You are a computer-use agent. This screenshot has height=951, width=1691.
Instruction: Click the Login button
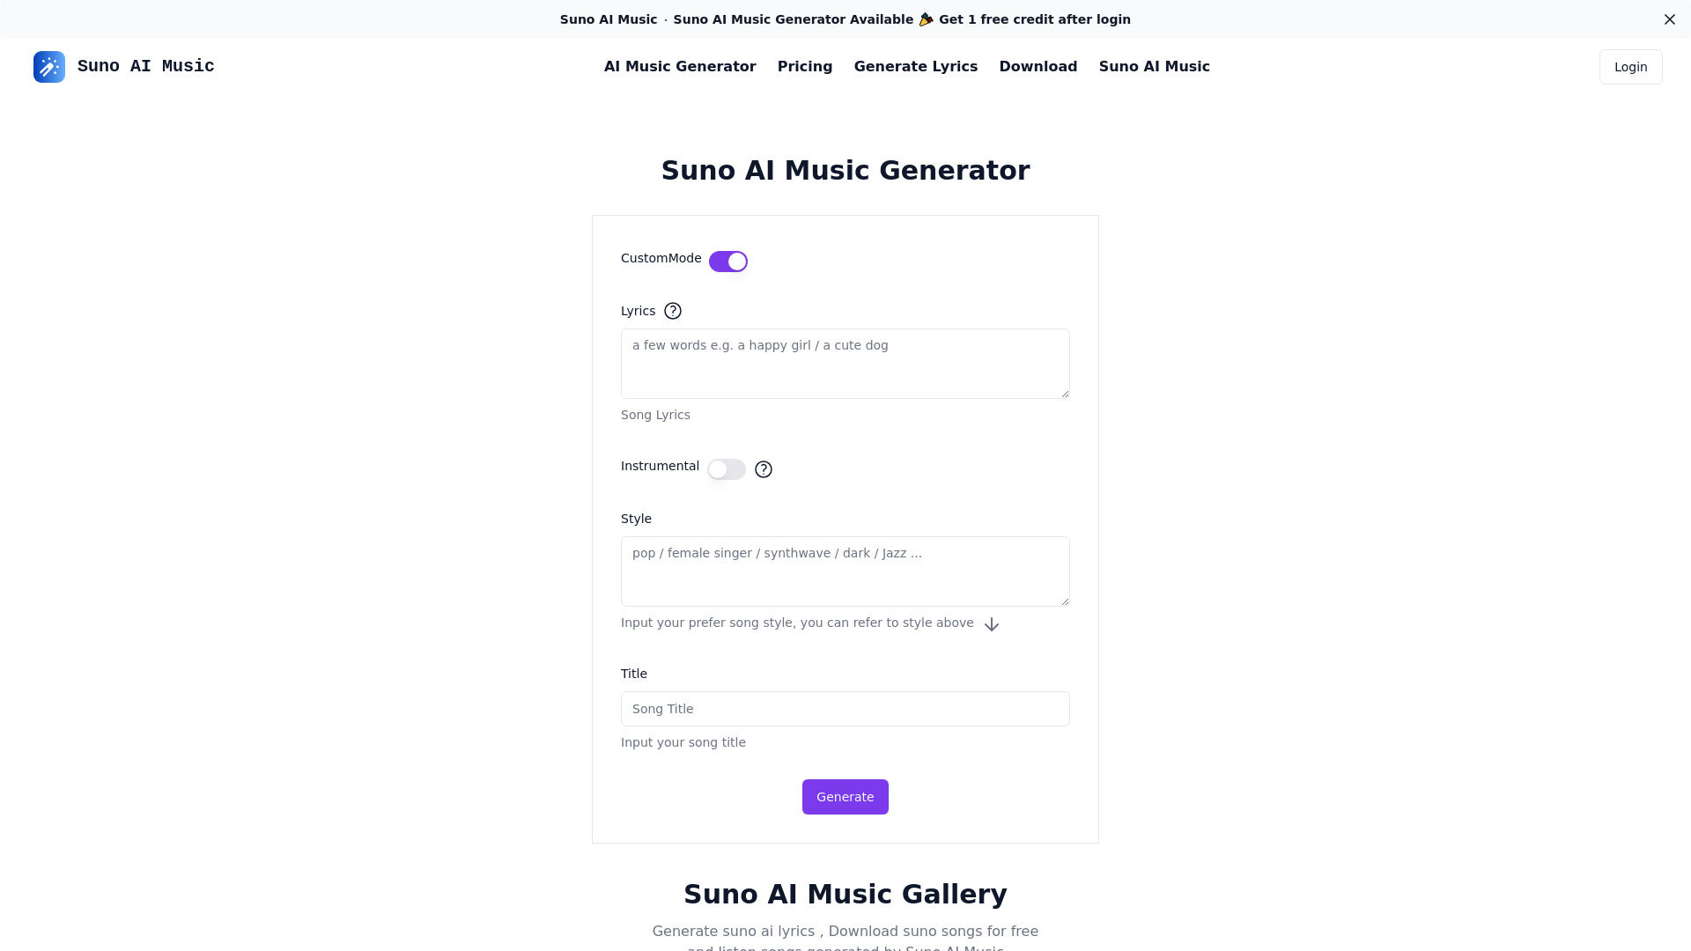pos(1630,66)
